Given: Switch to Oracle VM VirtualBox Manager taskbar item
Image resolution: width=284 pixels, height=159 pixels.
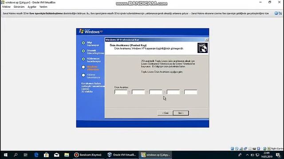Looking at the screenshot, I should tap(122, 155).
